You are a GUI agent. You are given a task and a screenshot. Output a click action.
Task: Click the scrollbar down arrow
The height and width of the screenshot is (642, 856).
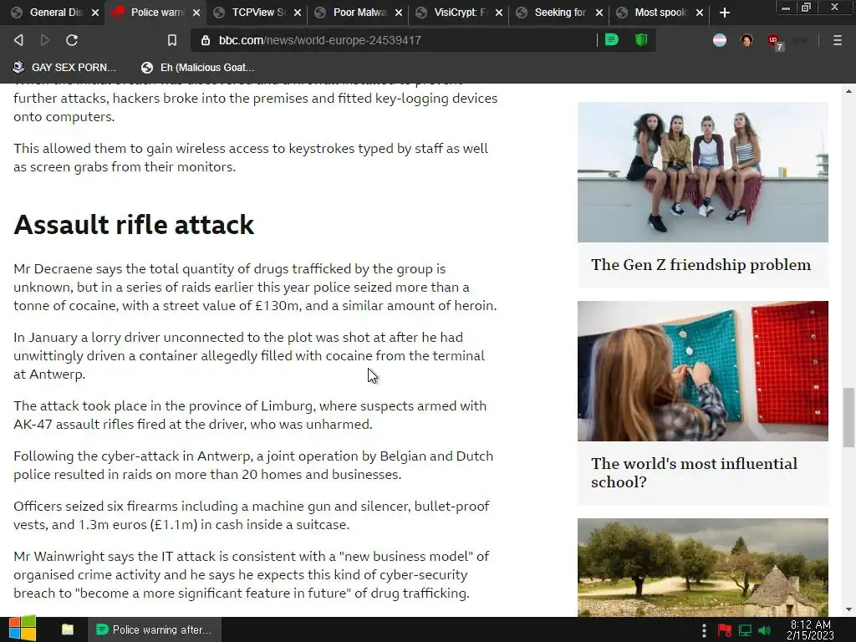[x=848, y=609]
